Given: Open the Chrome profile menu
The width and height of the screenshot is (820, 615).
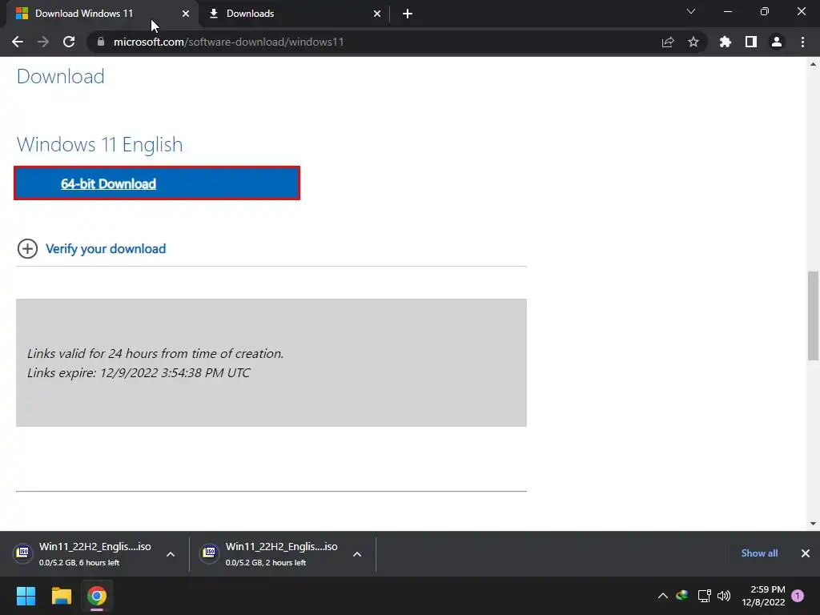Looking at the screenshot, I should coord(777,42).
